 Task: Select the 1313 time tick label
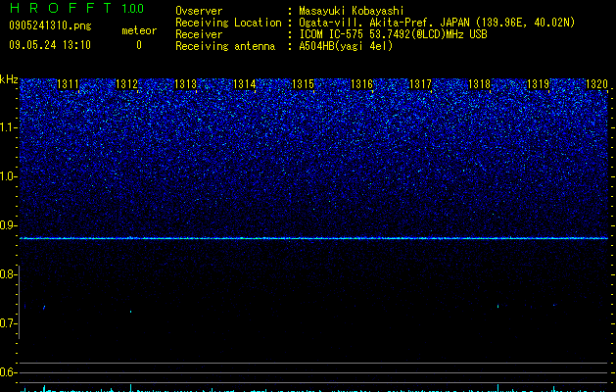tap(185, 84)
